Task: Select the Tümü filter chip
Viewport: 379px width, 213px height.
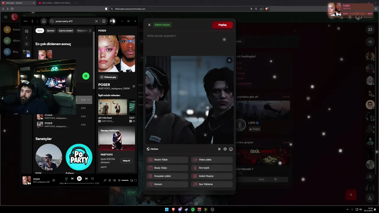Action: point(40,30)
